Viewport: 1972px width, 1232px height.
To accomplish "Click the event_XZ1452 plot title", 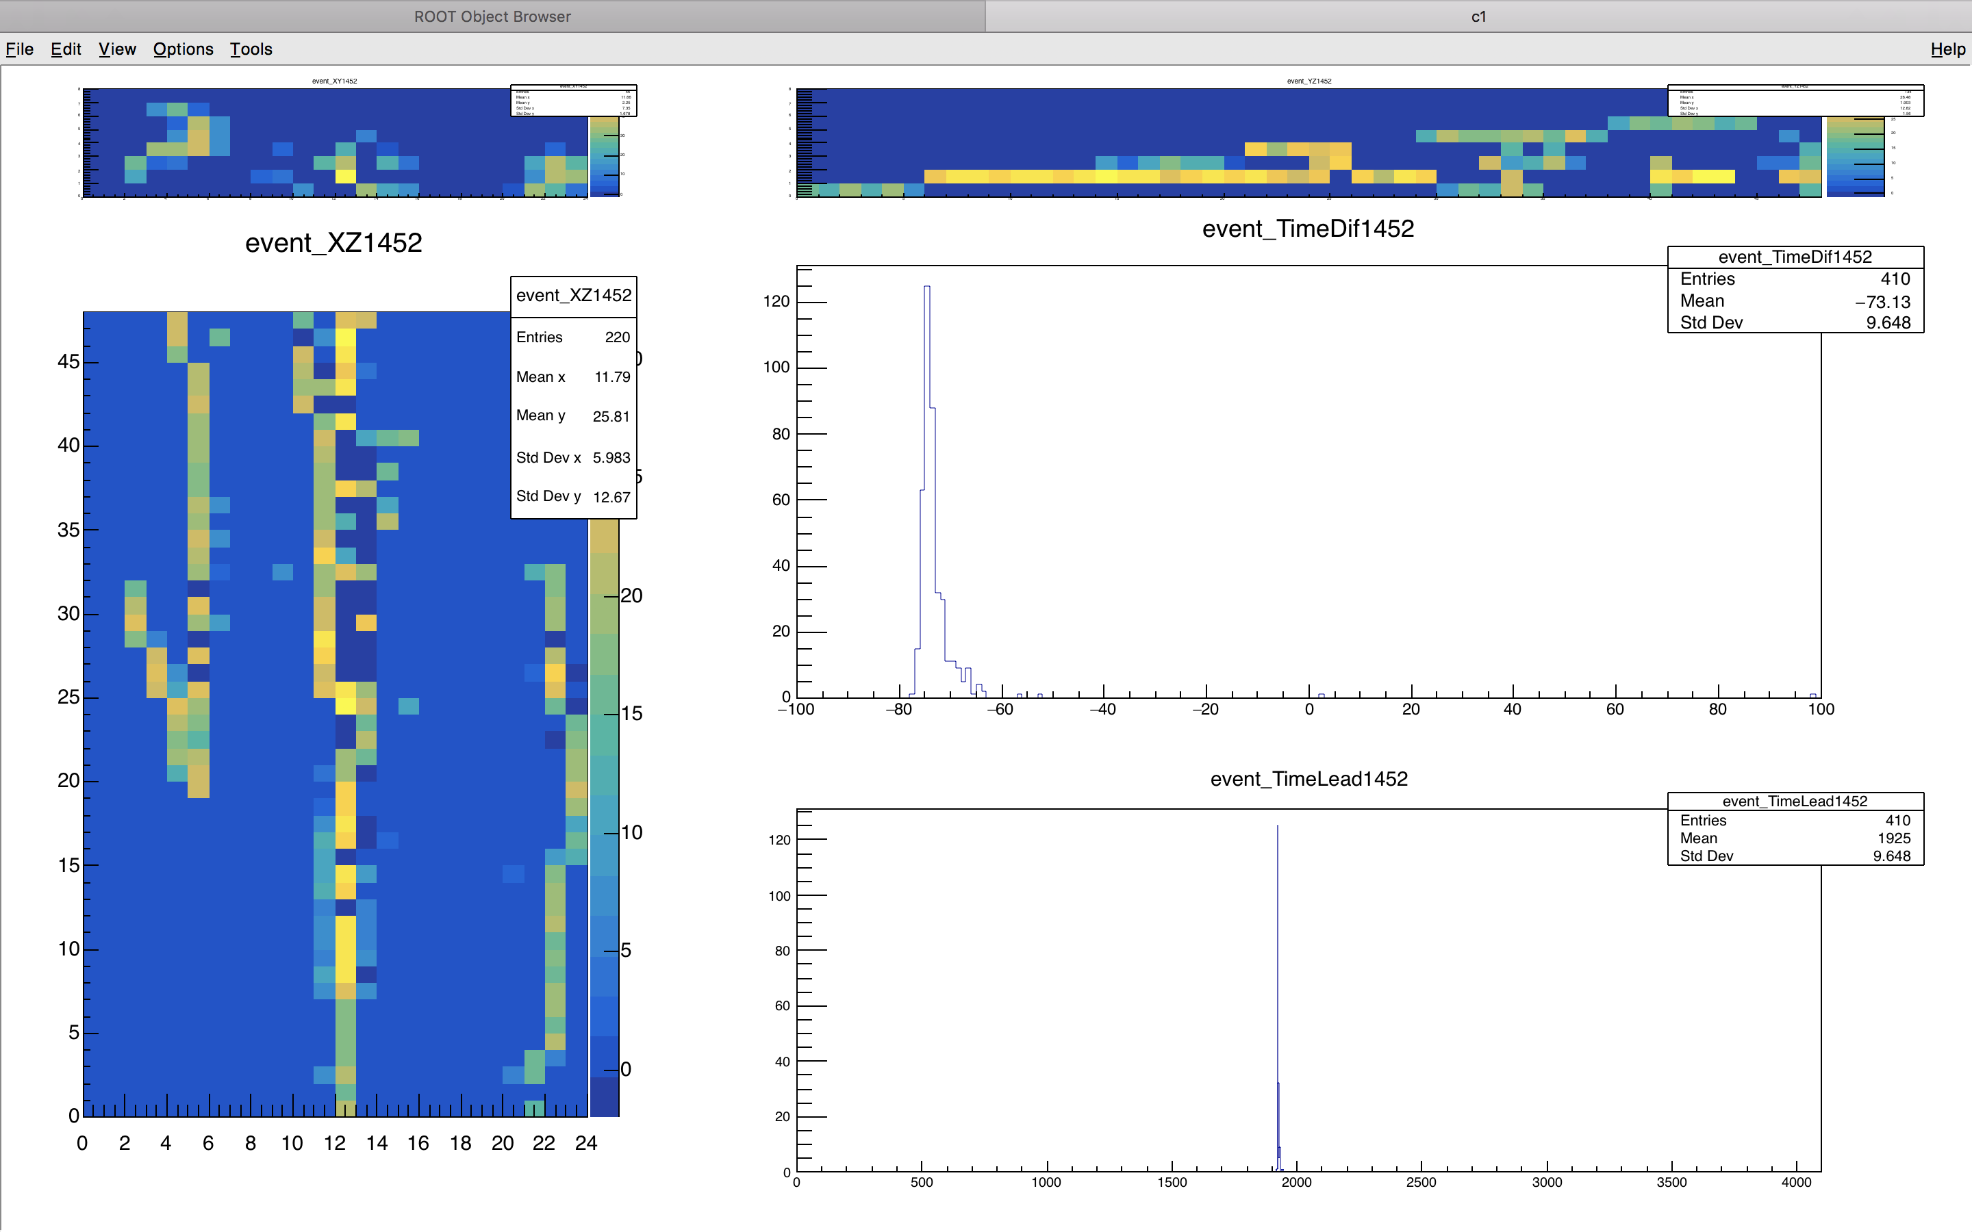I will 333,243.
